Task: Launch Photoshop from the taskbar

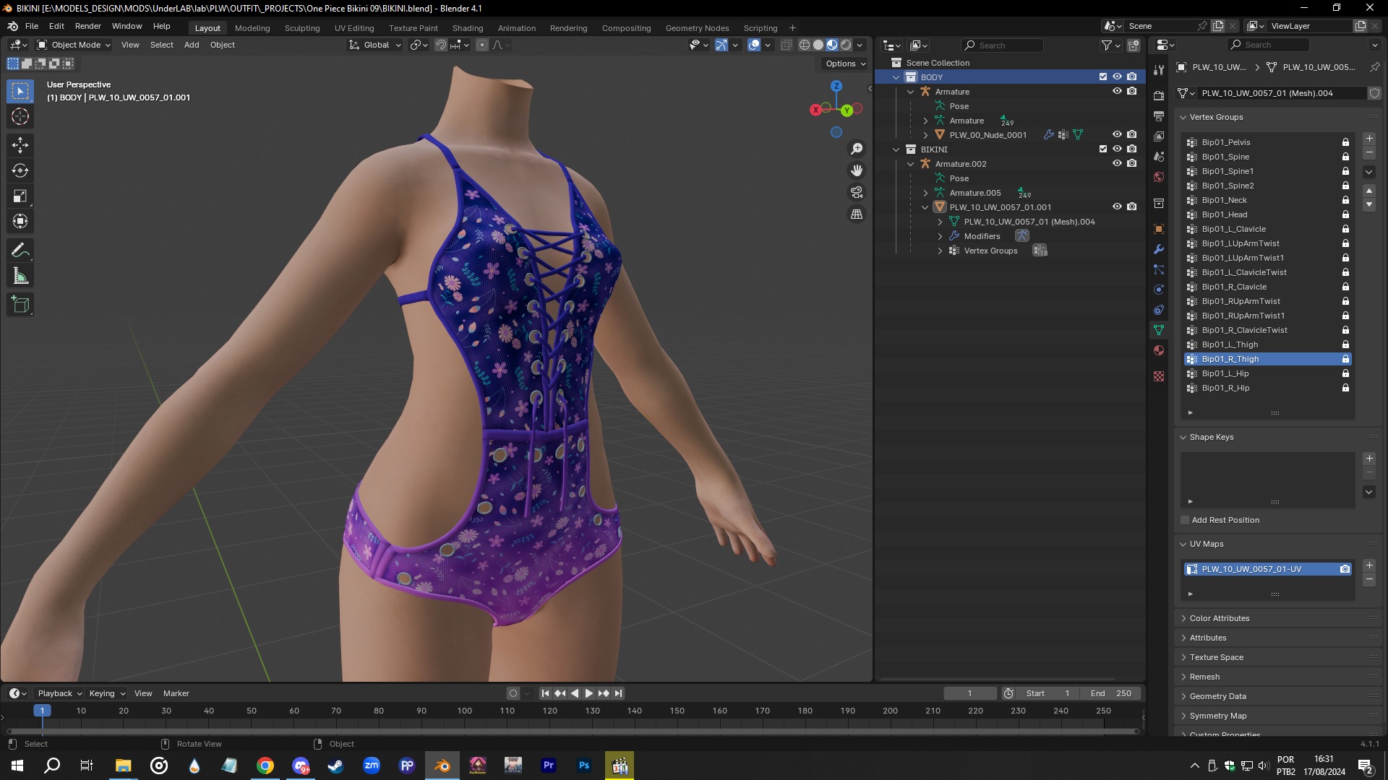Action: [584, 765]
